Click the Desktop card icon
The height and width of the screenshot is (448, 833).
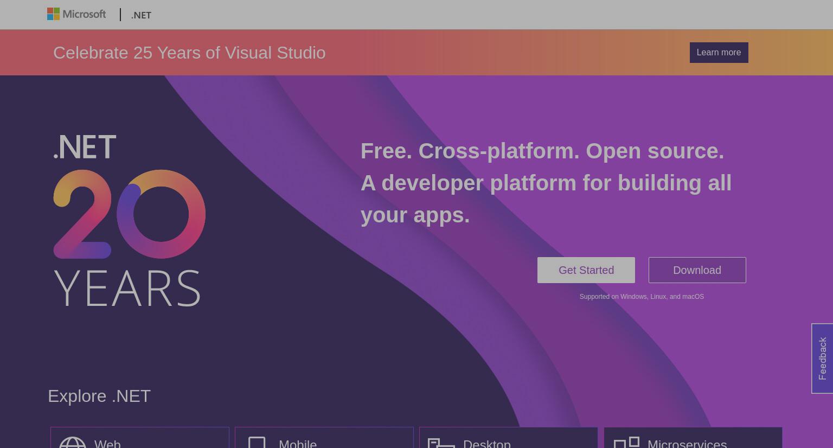tap(441, 443)
